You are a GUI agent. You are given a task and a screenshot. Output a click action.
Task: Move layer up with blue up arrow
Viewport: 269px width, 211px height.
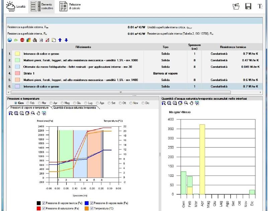[60, 40]
